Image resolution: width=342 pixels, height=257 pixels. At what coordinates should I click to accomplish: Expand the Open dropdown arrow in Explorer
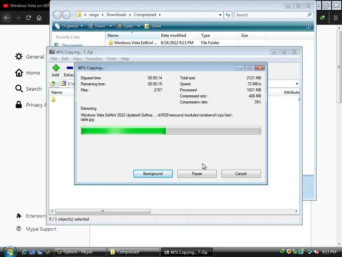tap(139, 26)
